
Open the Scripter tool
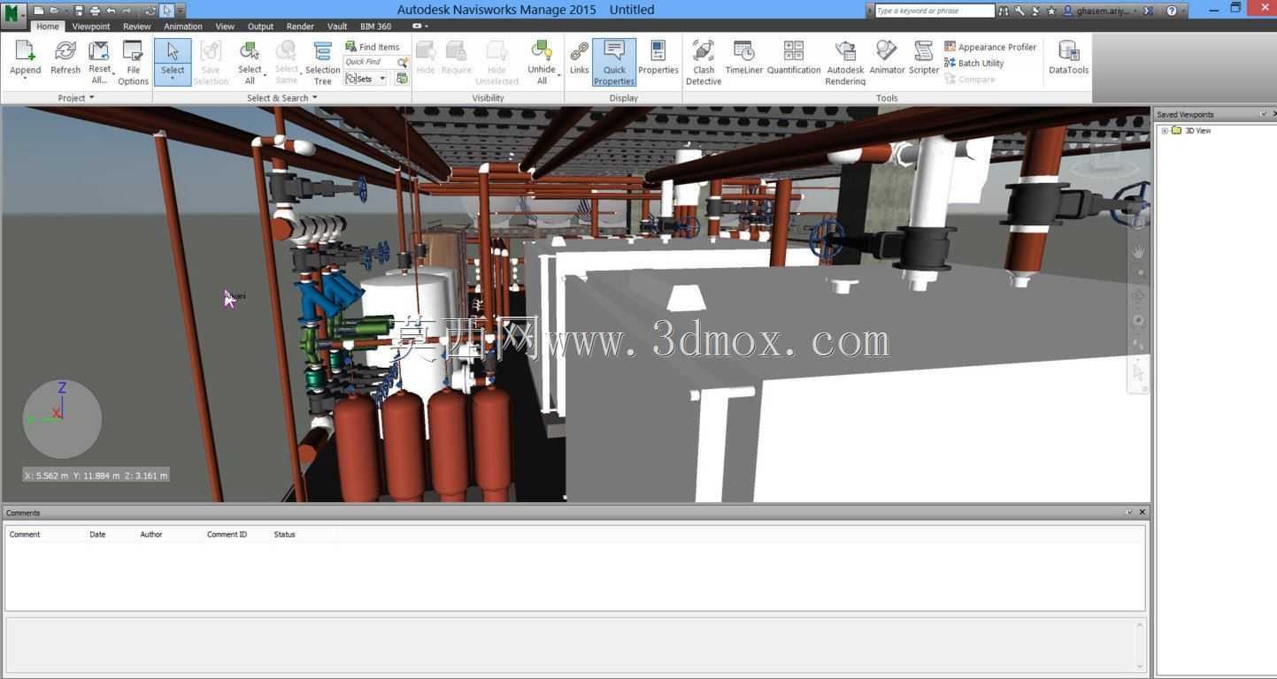924,57
